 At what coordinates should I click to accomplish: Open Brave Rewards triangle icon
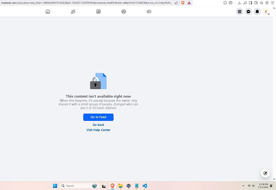click(x=189, y=3)
